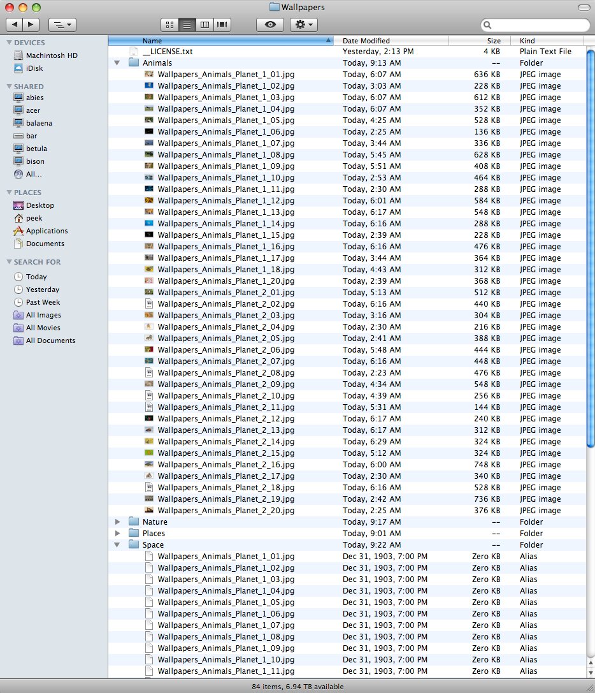Click the Forward navigation arrow
595x693 pixels.
pyautogui.click(x=31, y=25)
